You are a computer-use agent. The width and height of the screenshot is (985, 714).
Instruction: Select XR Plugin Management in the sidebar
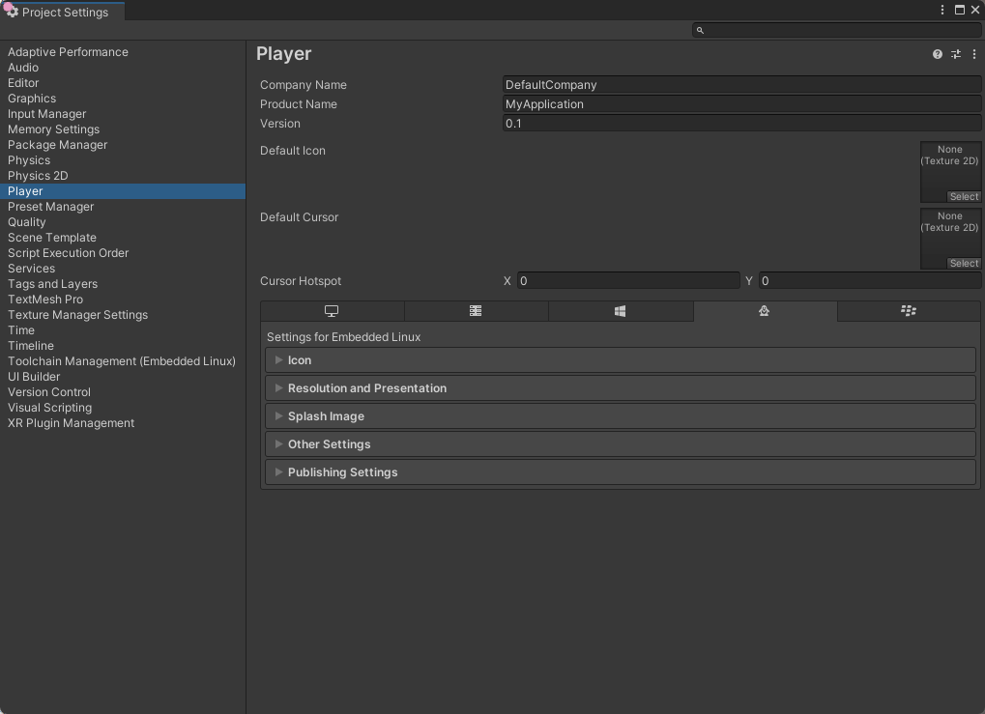click(71, 422)
